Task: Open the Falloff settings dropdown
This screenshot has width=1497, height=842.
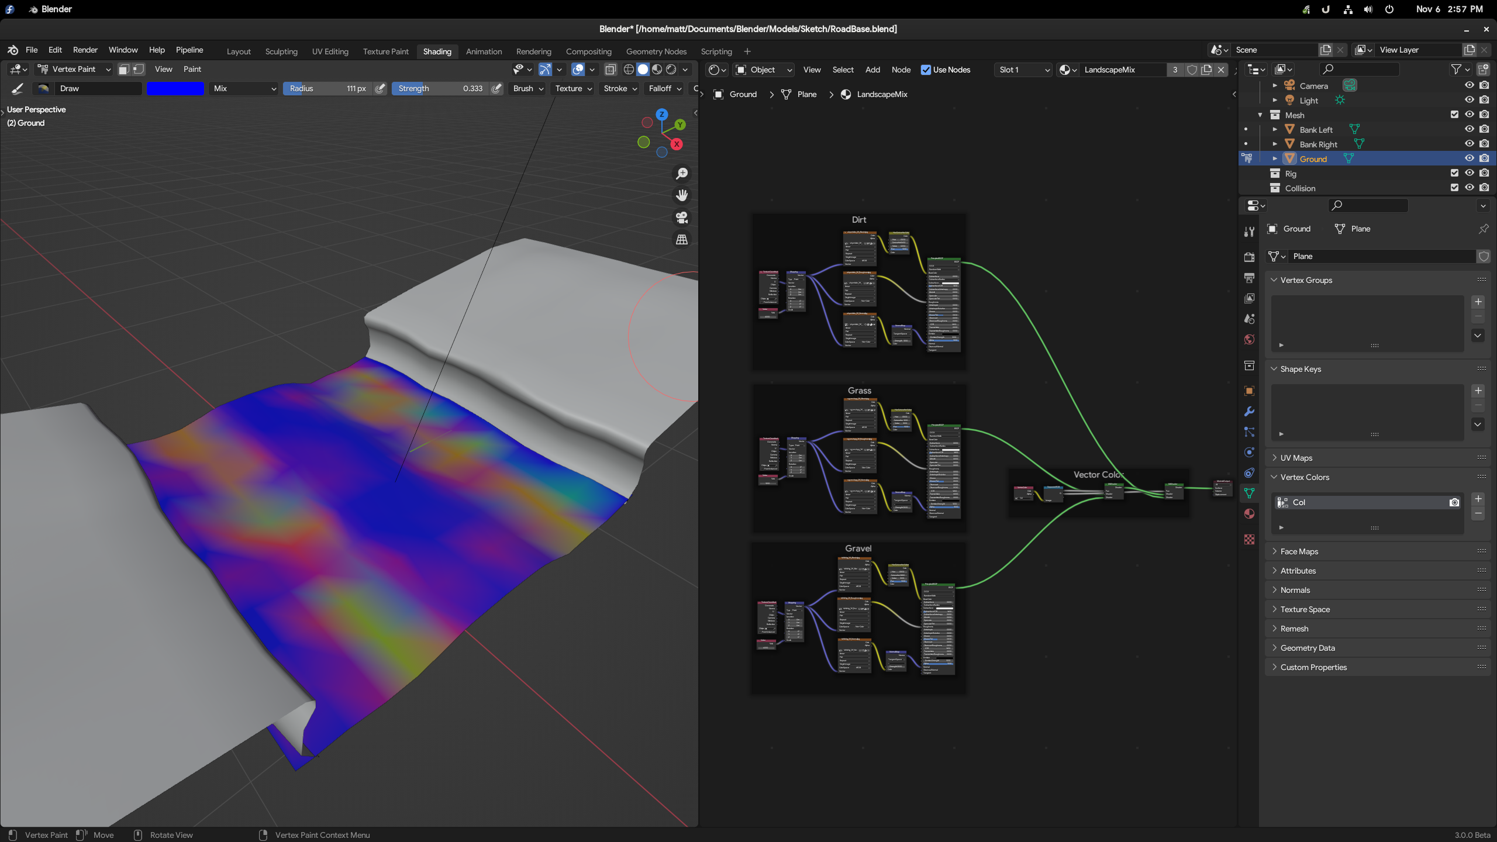Action: [665, 88]
